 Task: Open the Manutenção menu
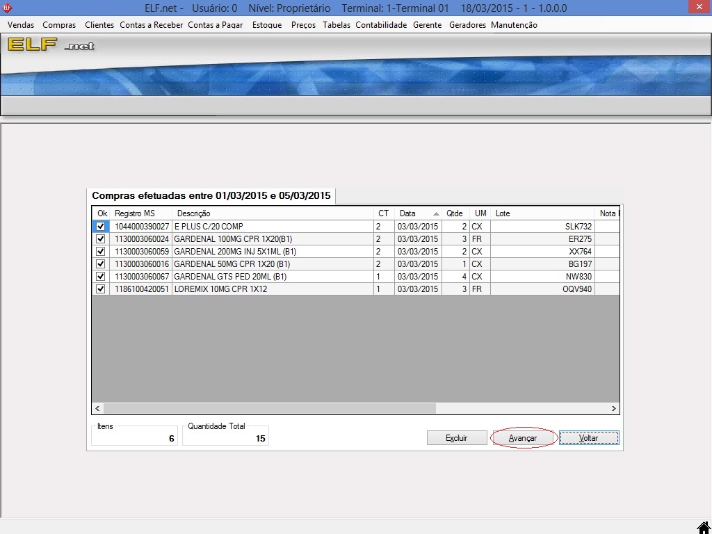click(x=514, y=25)
